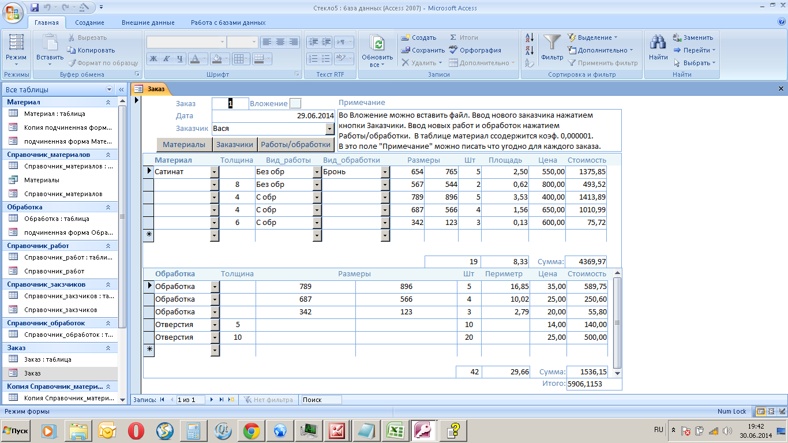Image resolution: width=788 pixels, height=443 pixels.
Task: Toggle italic К formatting
Action: (x=166, y=58)
